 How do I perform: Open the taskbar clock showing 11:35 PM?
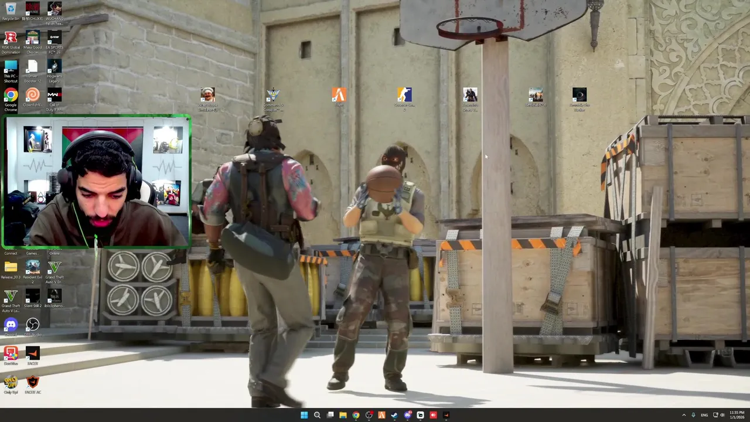[737, 415]
